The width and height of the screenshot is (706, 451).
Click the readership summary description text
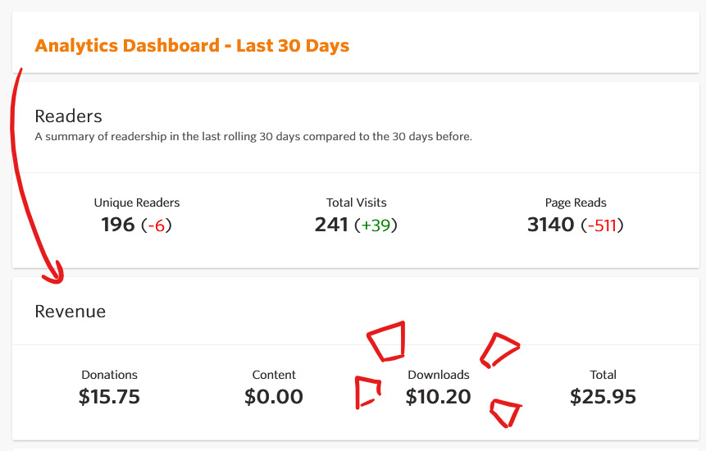[x=253, y=136]
